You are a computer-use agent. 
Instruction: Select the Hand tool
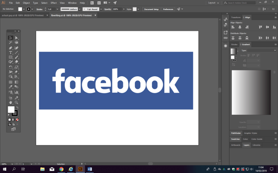[10, 103]
